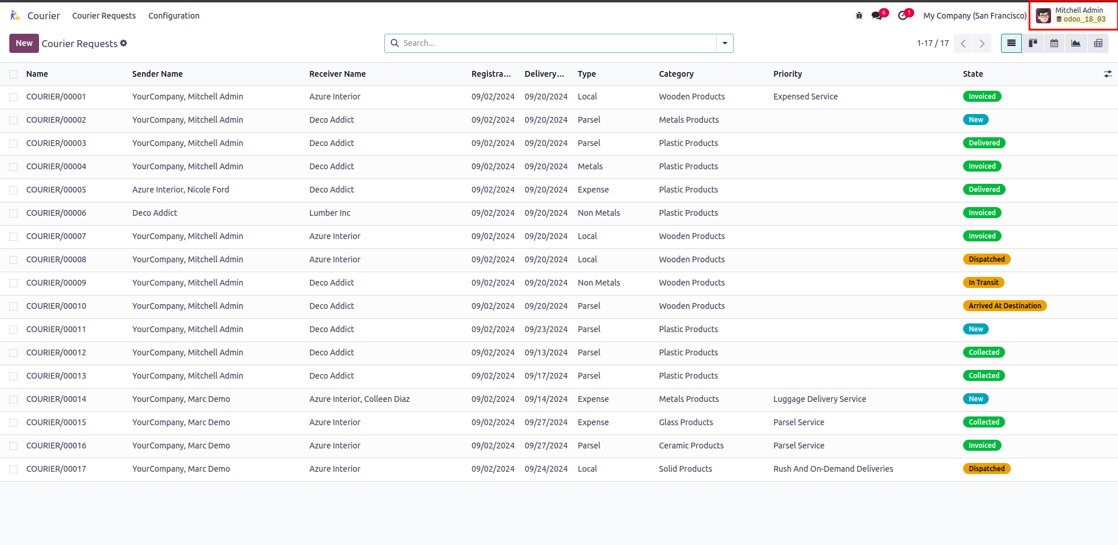Click Dispatched badge for COURIER/00008

pyautogui.click(x=986, y=259)
